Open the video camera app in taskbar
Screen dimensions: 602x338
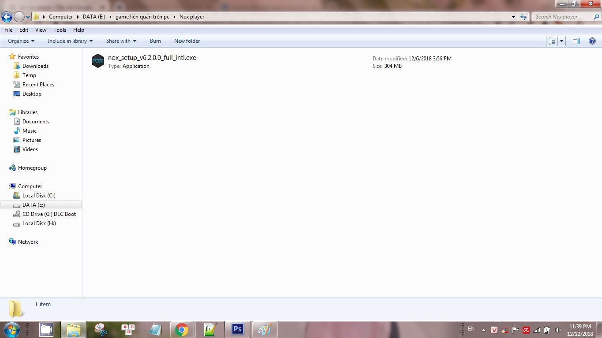click(46, 329)
